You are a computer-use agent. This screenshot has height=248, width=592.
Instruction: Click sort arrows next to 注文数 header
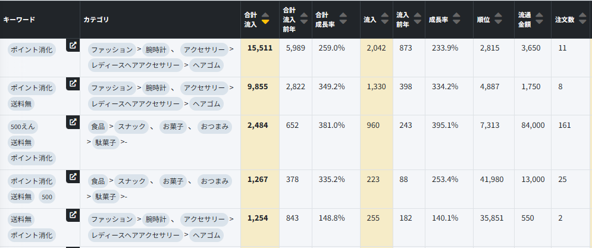click(581, 20)
